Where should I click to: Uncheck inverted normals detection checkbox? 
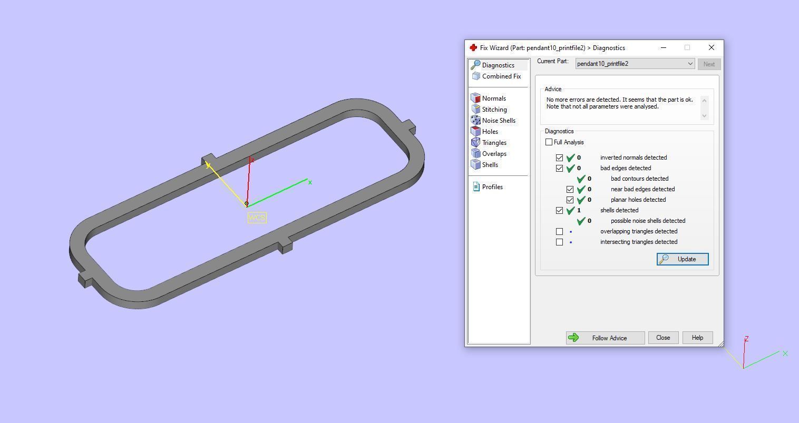coord(559,158)
